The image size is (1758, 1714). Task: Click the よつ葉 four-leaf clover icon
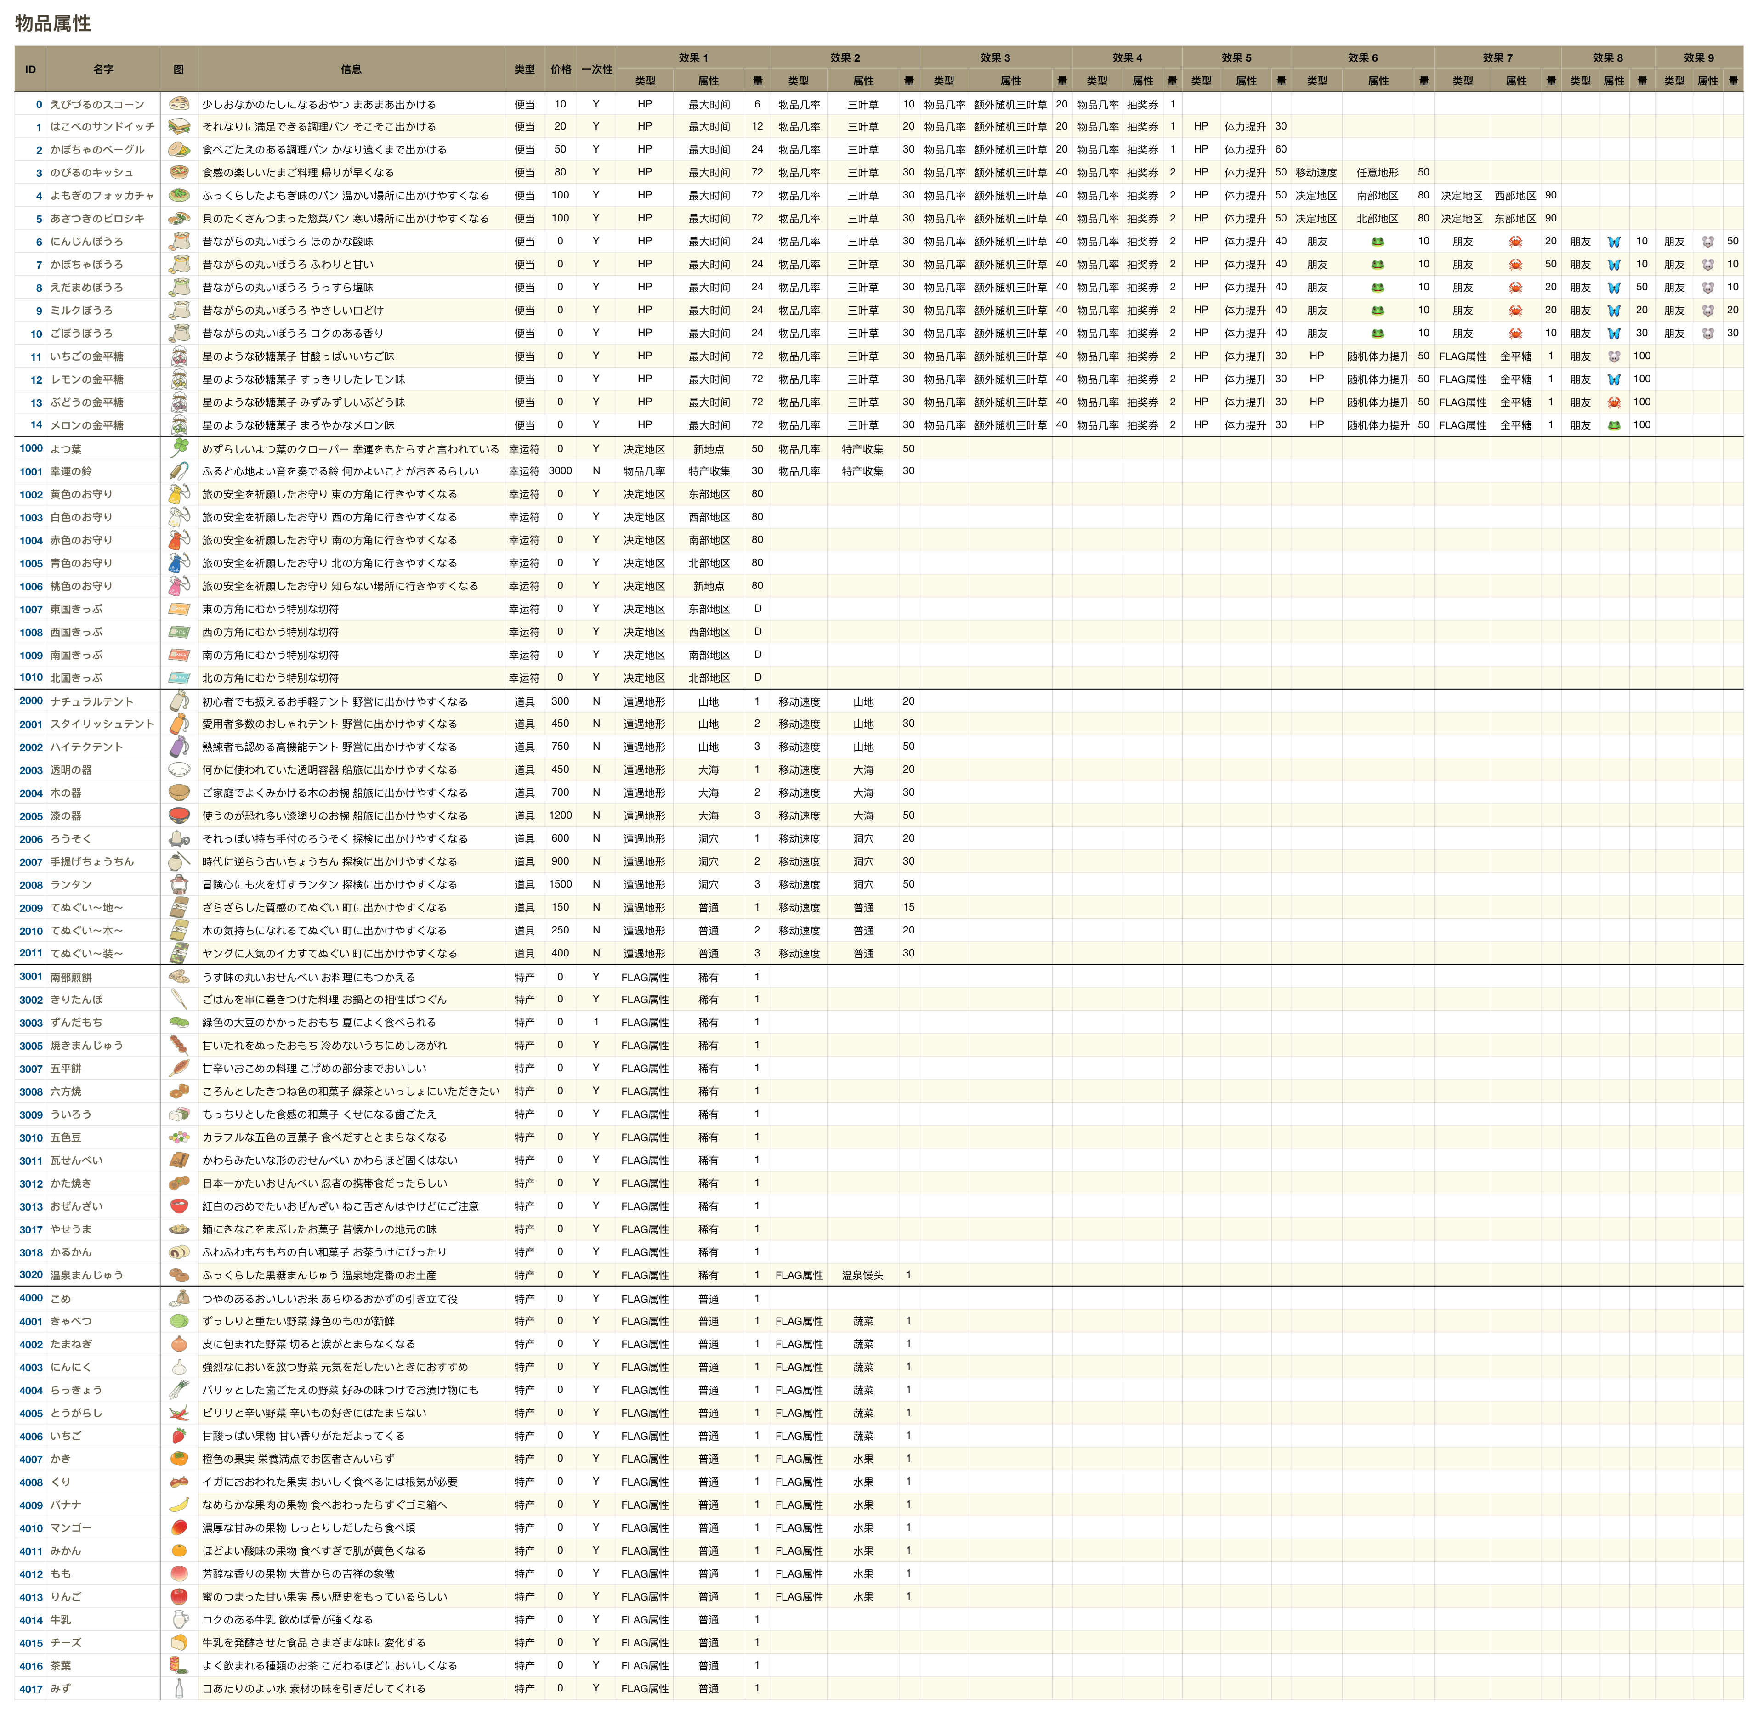(179, 448)
